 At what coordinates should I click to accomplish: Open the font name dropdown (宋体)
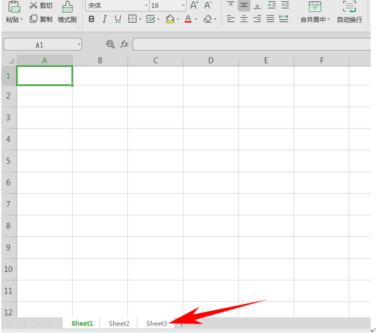pos(146,5)
